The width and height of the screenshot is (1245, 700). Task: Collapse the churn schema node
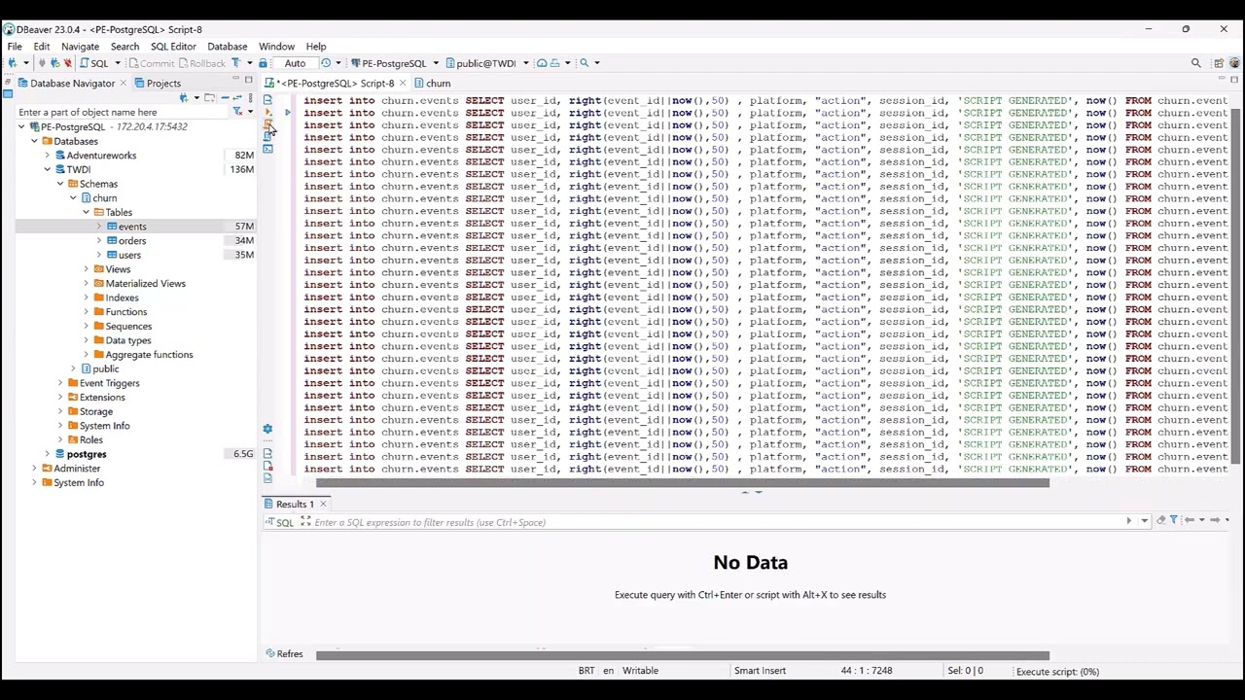pyautogui.click(x=73, y=198)
